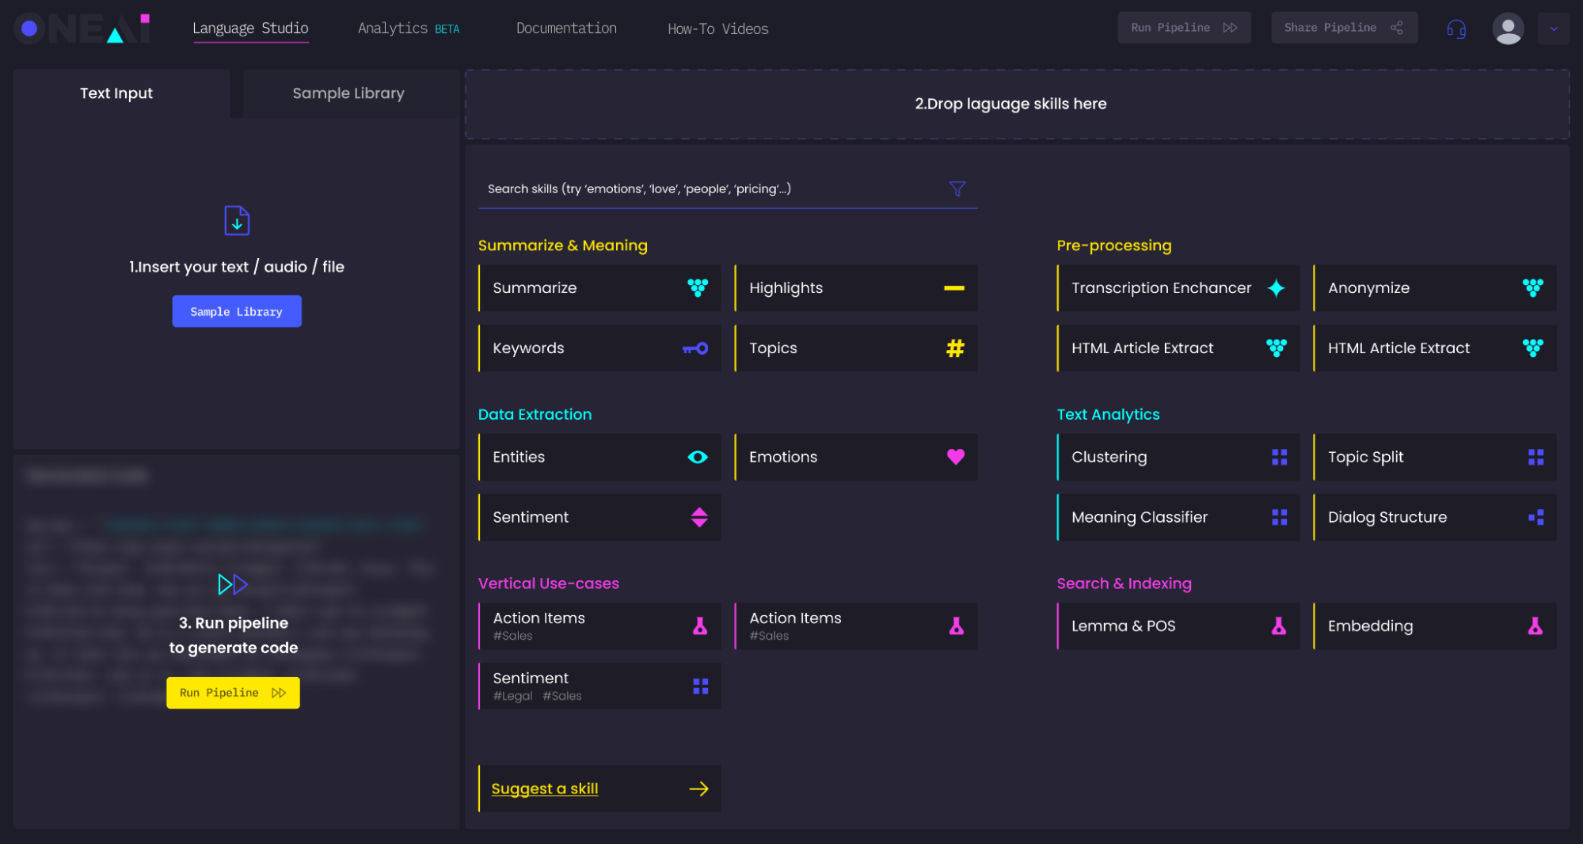
Task: Expand the account dropdown chevron
Action: click(1553, 29)
